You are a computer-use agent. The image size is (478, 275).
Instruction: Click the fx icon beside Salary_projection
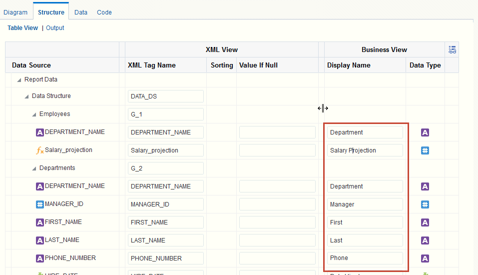[40, 150]
